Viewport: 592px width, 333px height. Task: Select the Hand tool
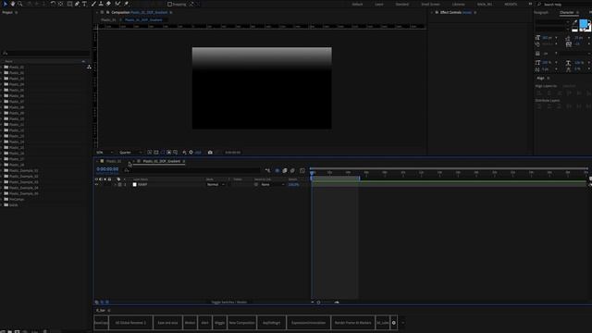(x=12, y=4)
